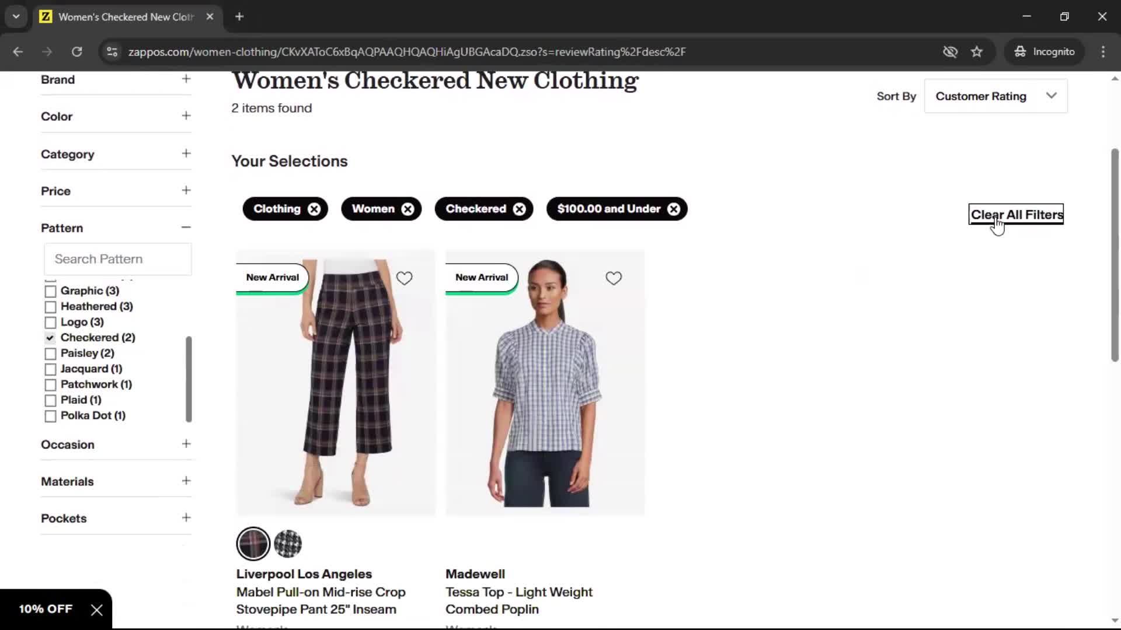Click the third-party cookies blocked eye icon

pyautogui.click(x=950, y=52)
